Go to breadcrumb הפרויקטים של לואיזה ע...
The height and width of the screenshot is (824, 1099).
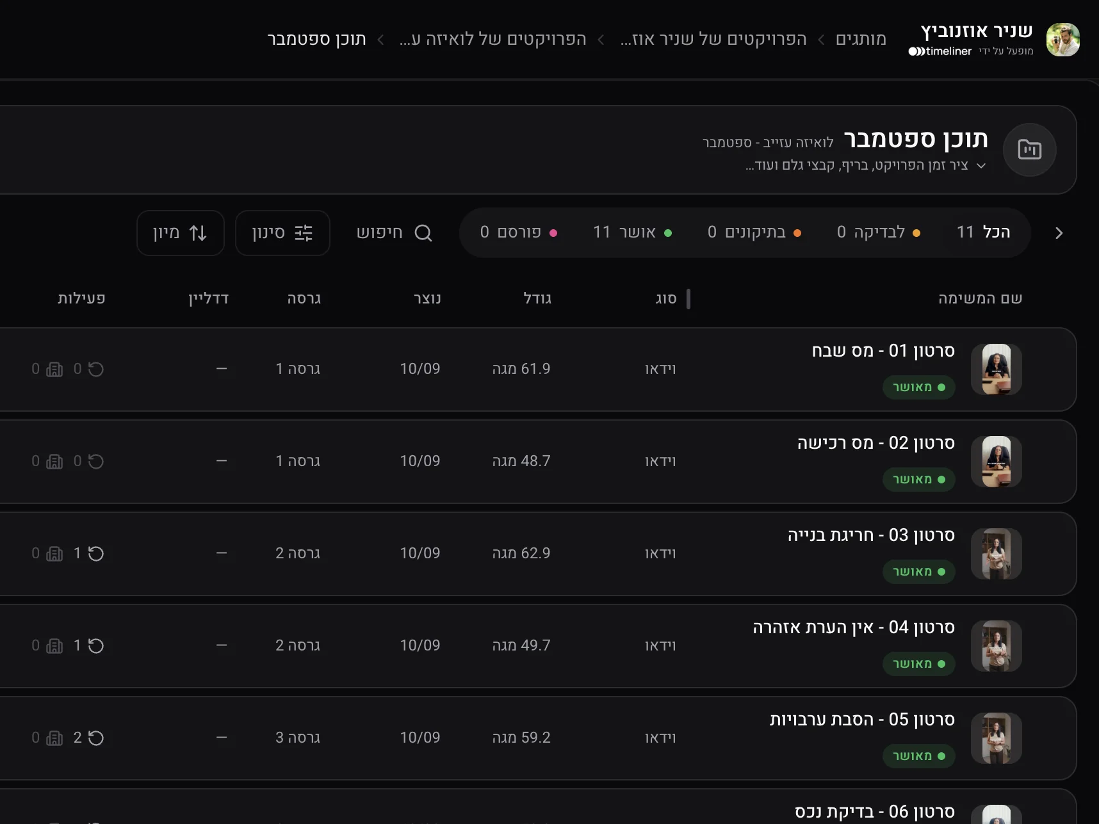click(493, 40)
